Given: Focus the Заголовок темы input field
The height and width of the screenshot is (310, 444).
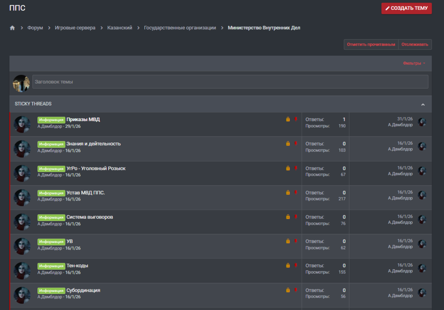Looking at the screenshot, I should (230, 82).
